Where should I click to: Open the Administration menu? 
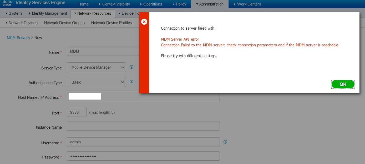click(210, 4)
